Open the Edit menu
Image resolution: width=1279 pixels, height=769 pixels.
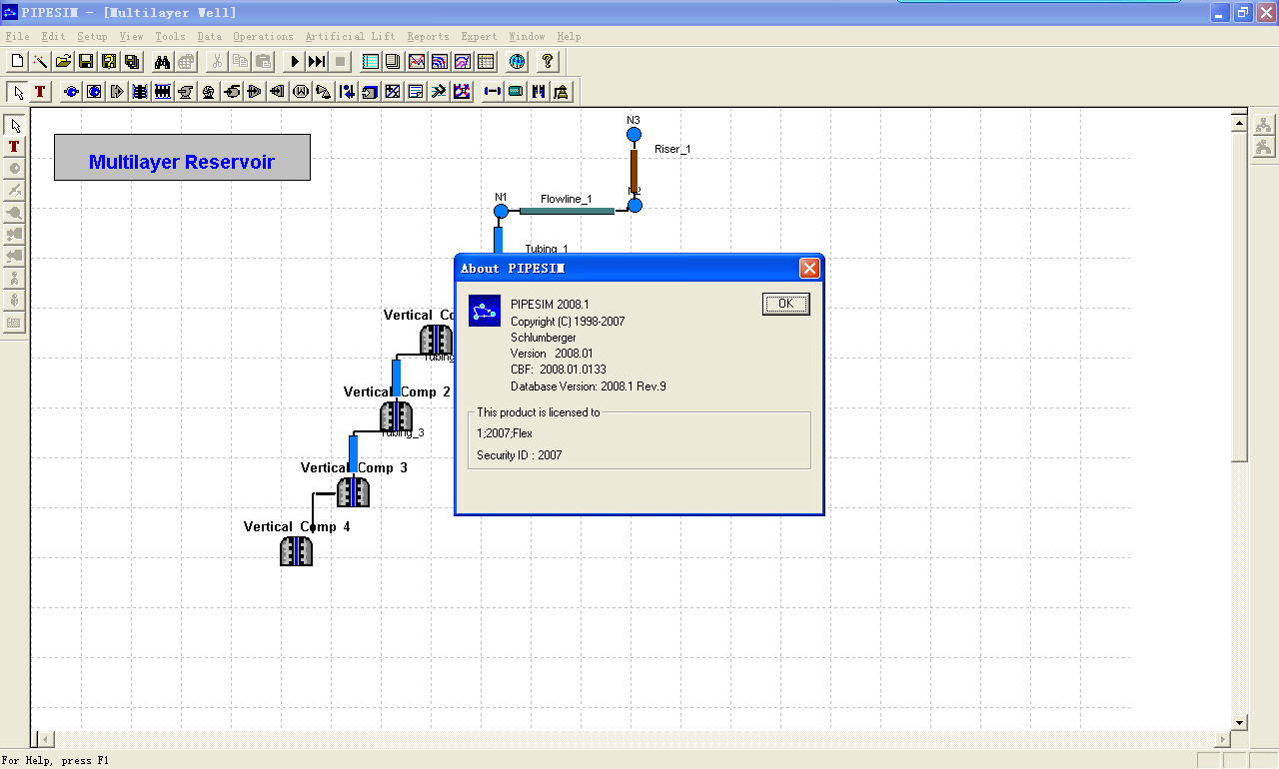pyautogui.click(x=53, y=37)
